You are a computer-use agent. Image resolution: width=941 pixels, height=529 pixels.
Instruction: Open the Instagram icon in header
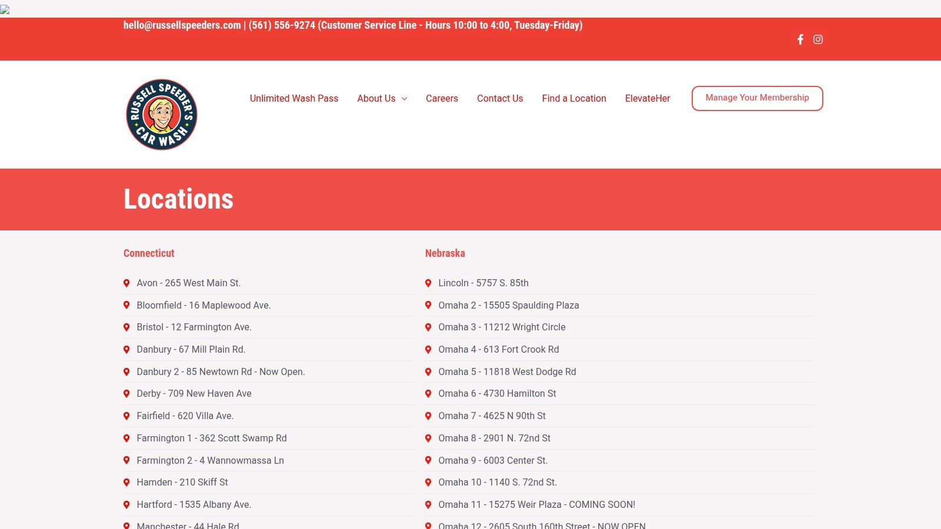point(817,39)
